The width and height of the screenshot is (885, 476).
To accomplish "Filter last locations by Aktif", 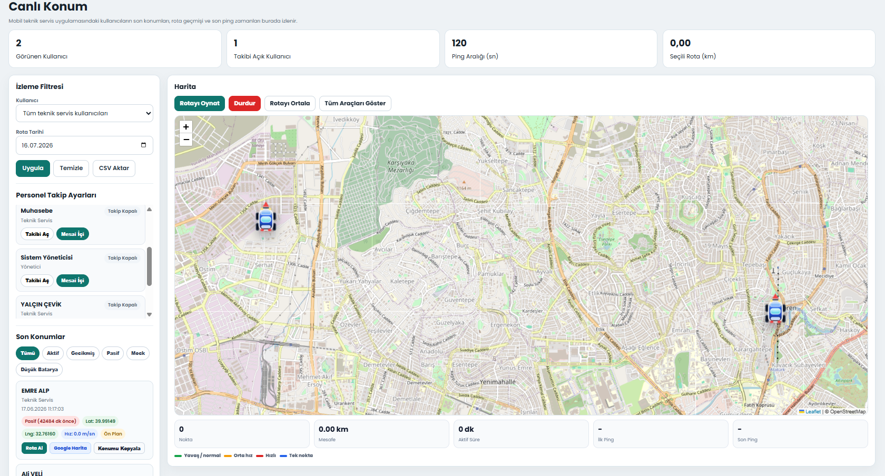I will coord(53,353).
